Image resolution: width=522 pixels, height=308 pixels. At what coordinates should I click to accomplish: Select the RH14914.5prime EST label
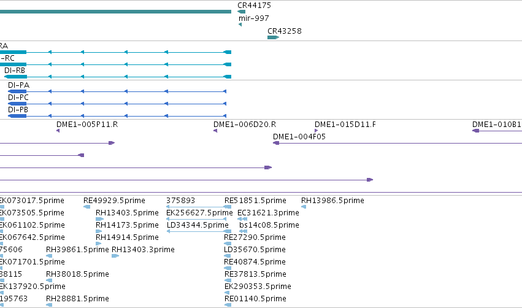[127, 237]
